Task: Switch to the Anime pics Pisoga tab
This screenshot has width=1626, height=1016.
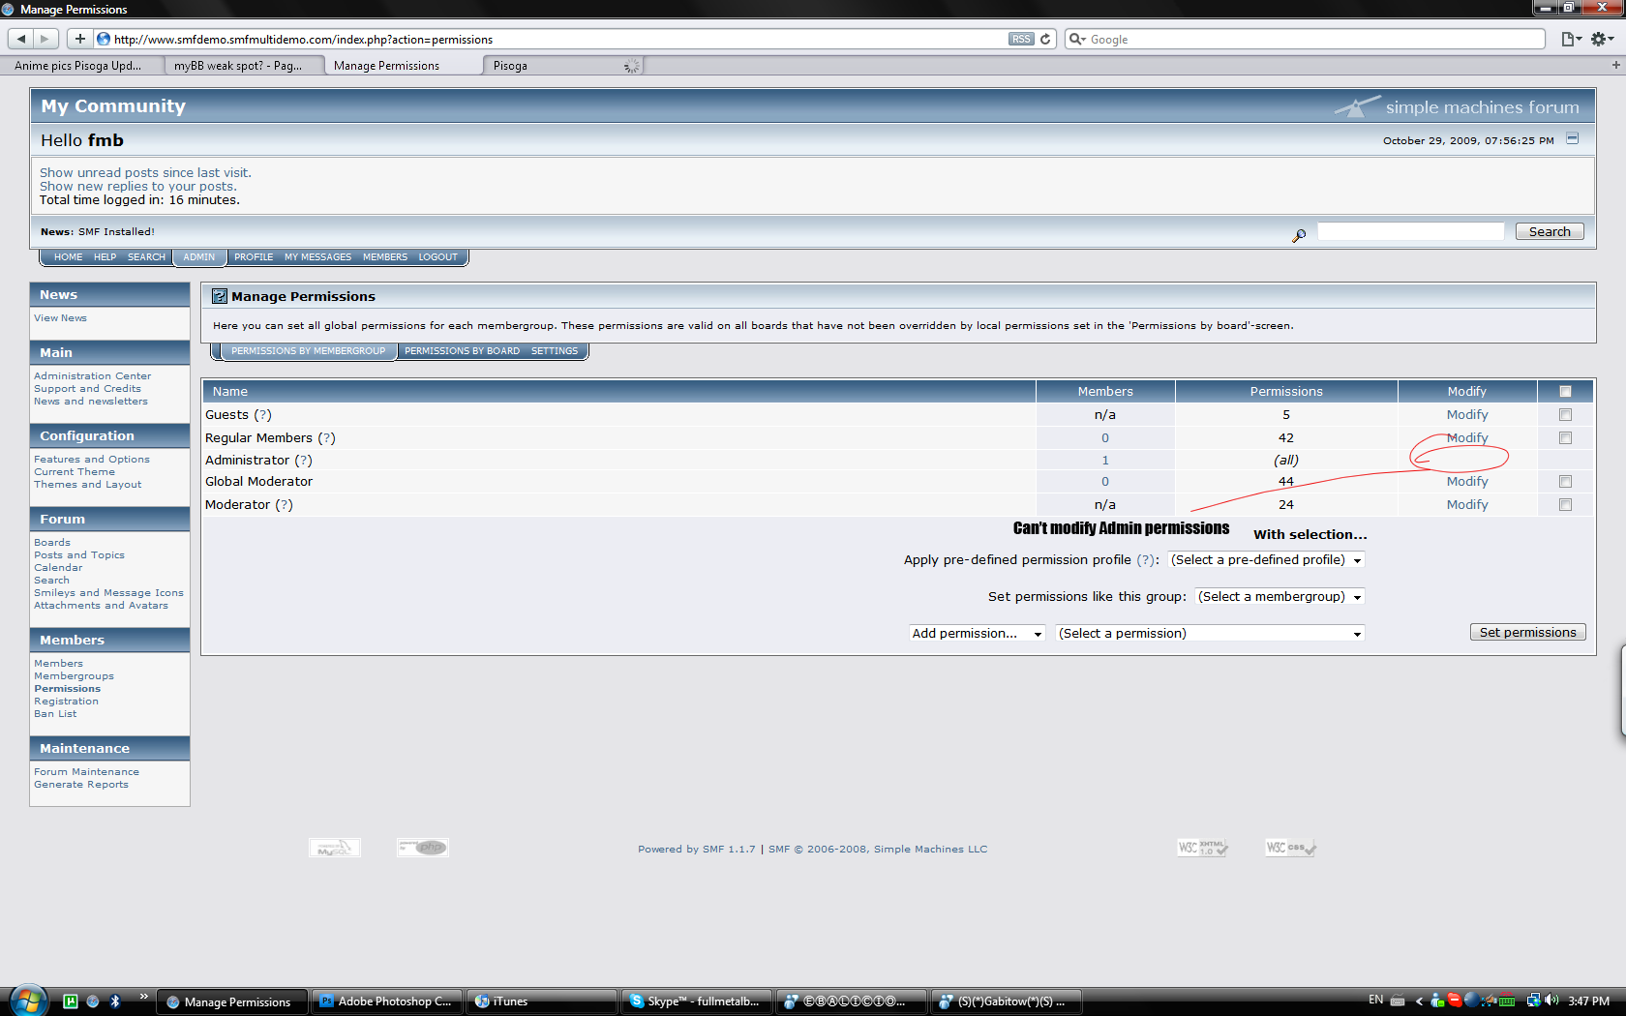Action: 78,66
